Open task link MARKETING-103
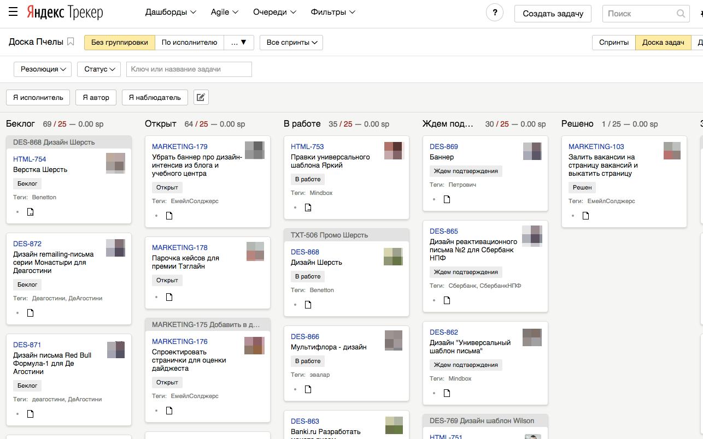Viewport: 703px width, 439px height. pyautogui.click(x=596, y=146)
